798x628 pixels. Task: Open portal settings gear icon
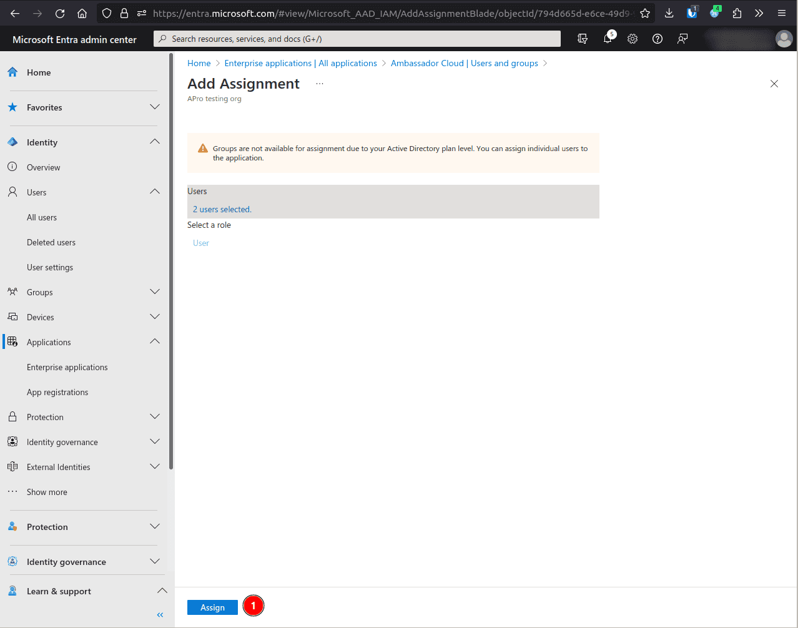coord(633,39)
